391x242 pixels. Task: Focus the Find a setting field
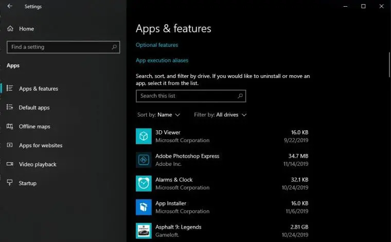coord(63,47)
